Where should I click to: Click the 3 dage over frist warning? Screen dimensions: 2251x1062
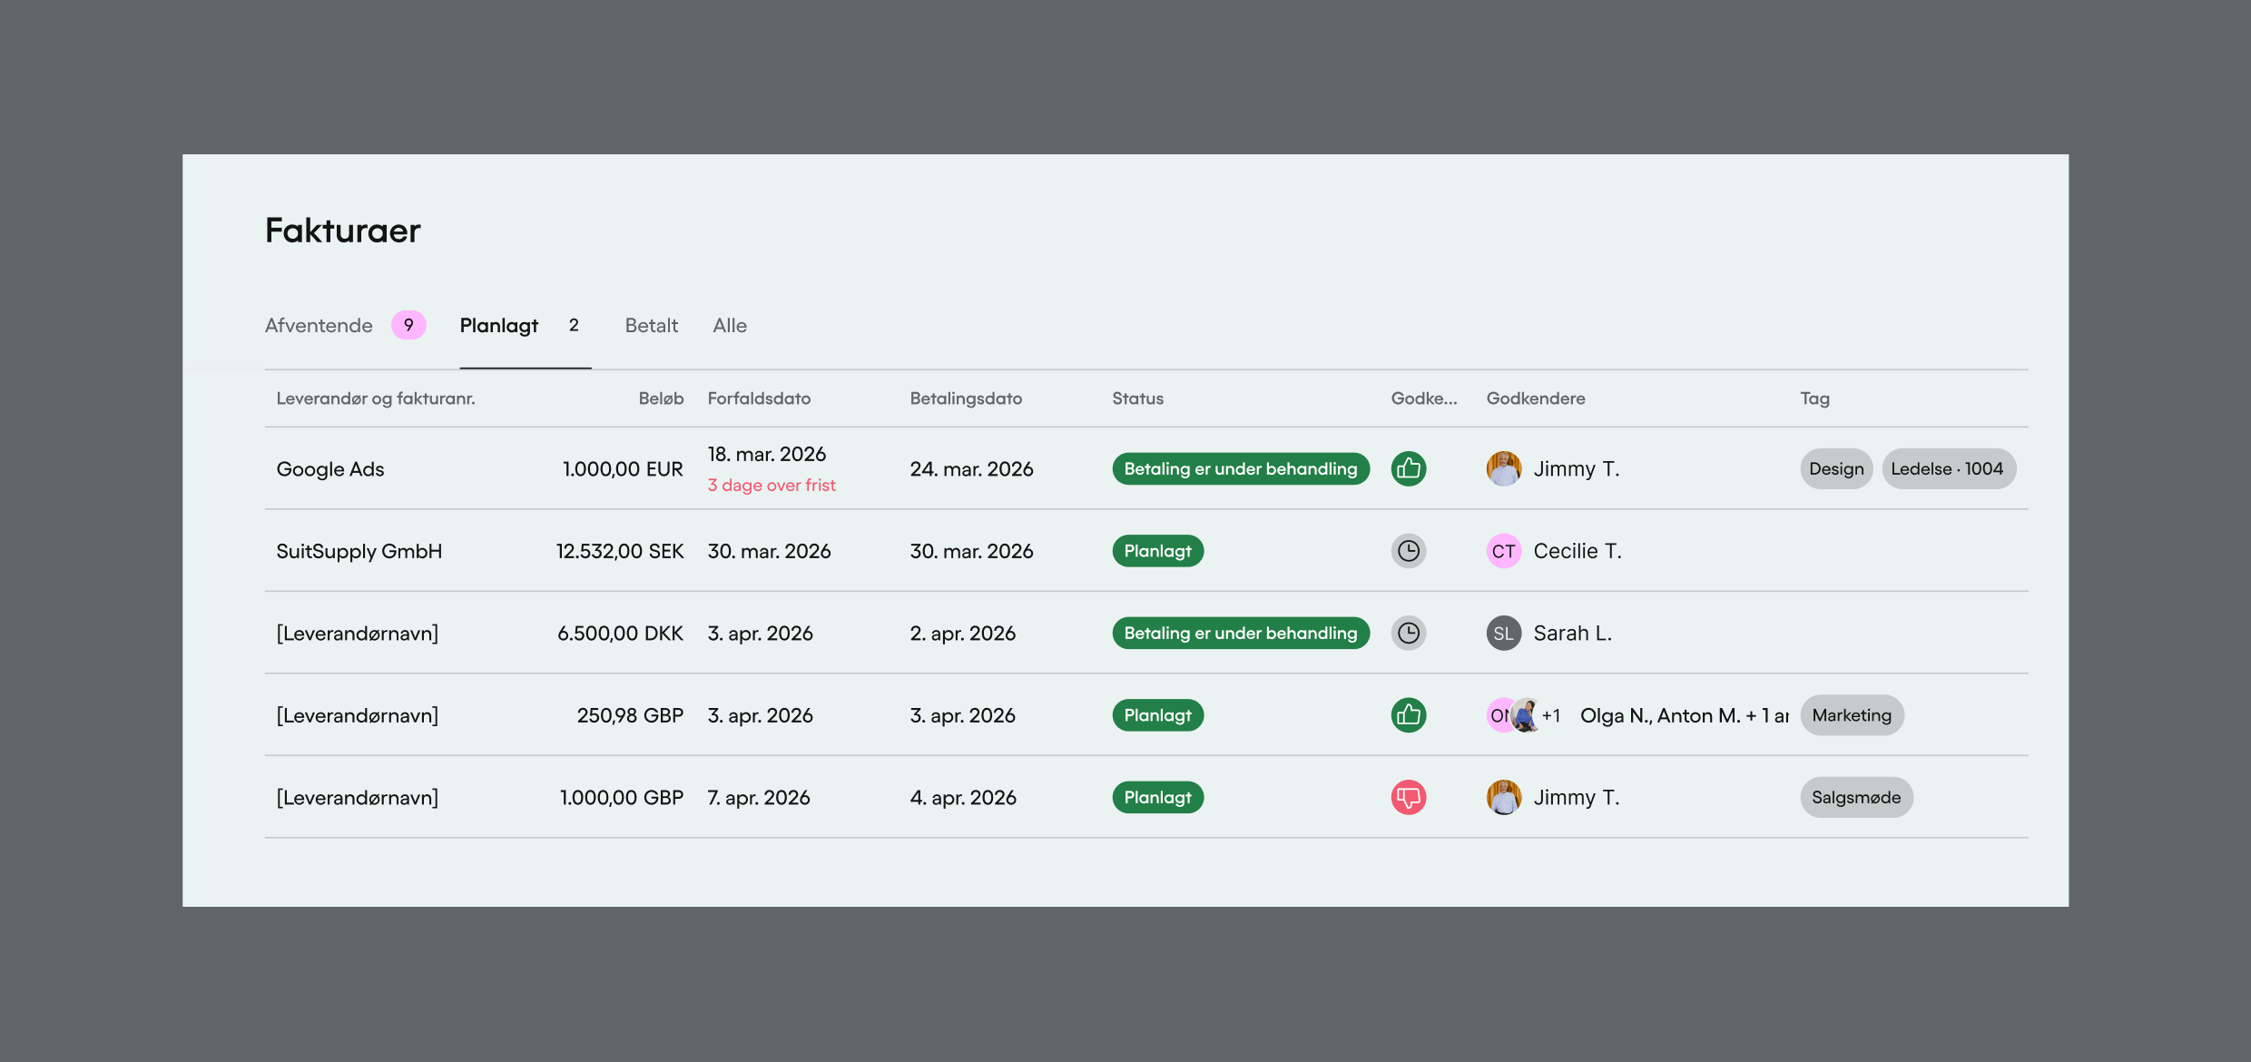772,486
